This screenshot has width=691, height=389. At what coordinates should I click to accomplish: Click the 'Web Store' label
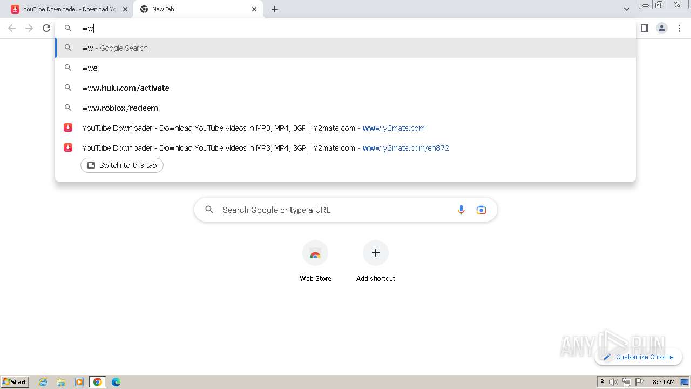315,278
